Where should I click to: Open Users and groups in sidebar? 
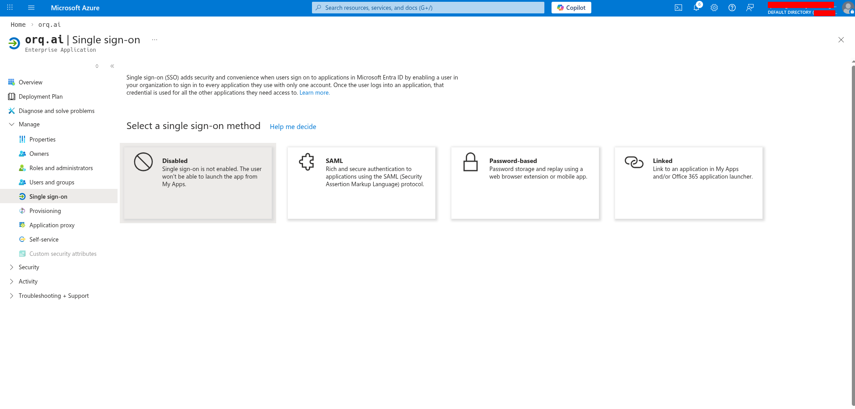[x=52, y=182]
